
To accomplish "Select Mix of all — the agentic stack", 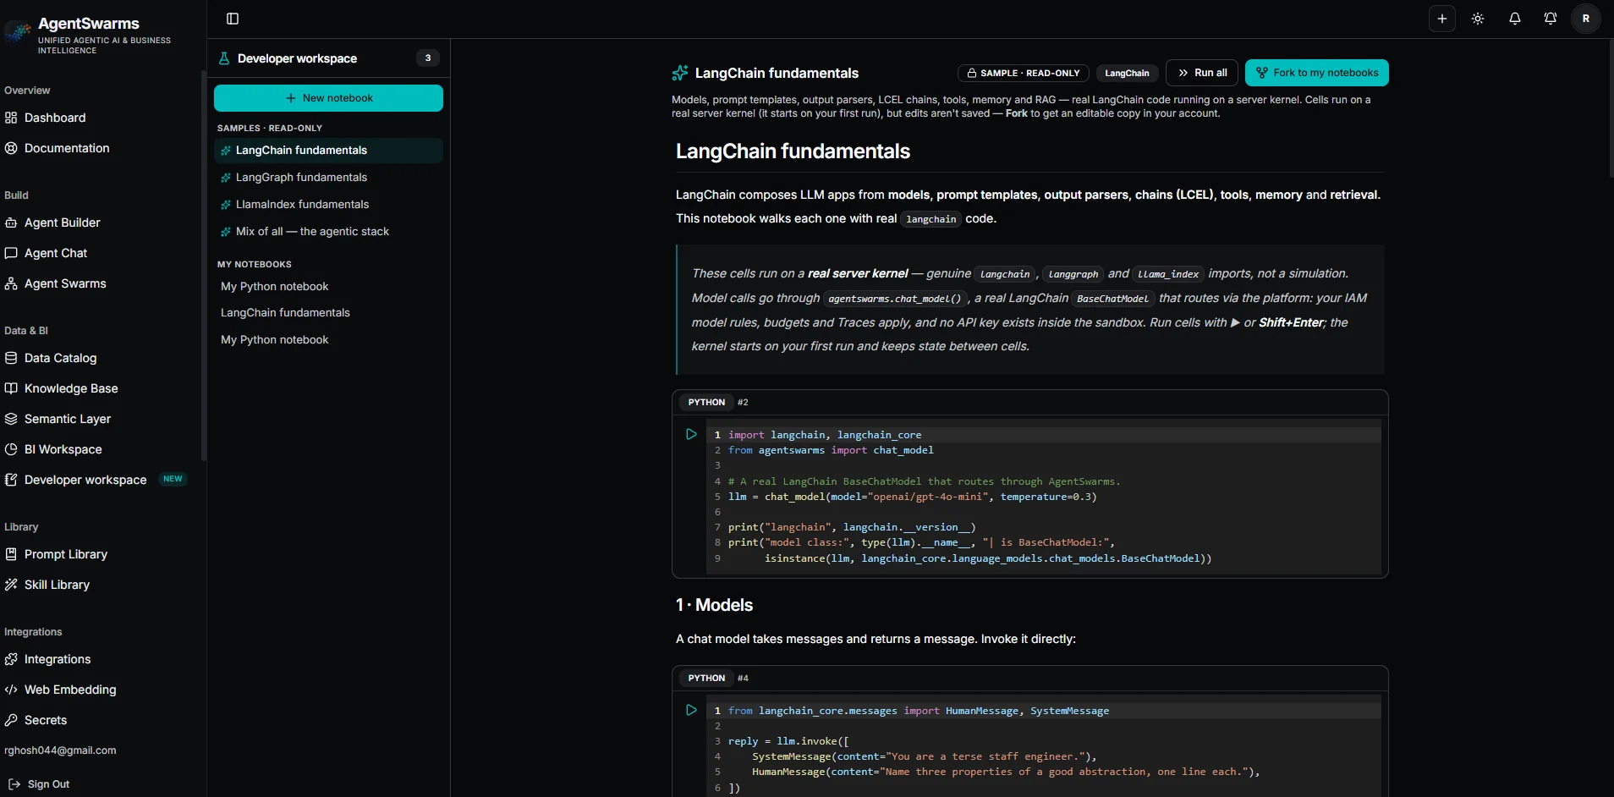I will click(x=328, y=232).
